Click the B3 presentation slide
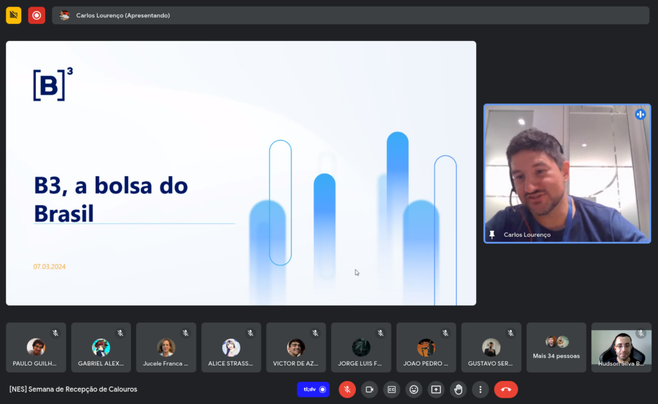The height and width of the screenshot is (404, 658). 241,173
